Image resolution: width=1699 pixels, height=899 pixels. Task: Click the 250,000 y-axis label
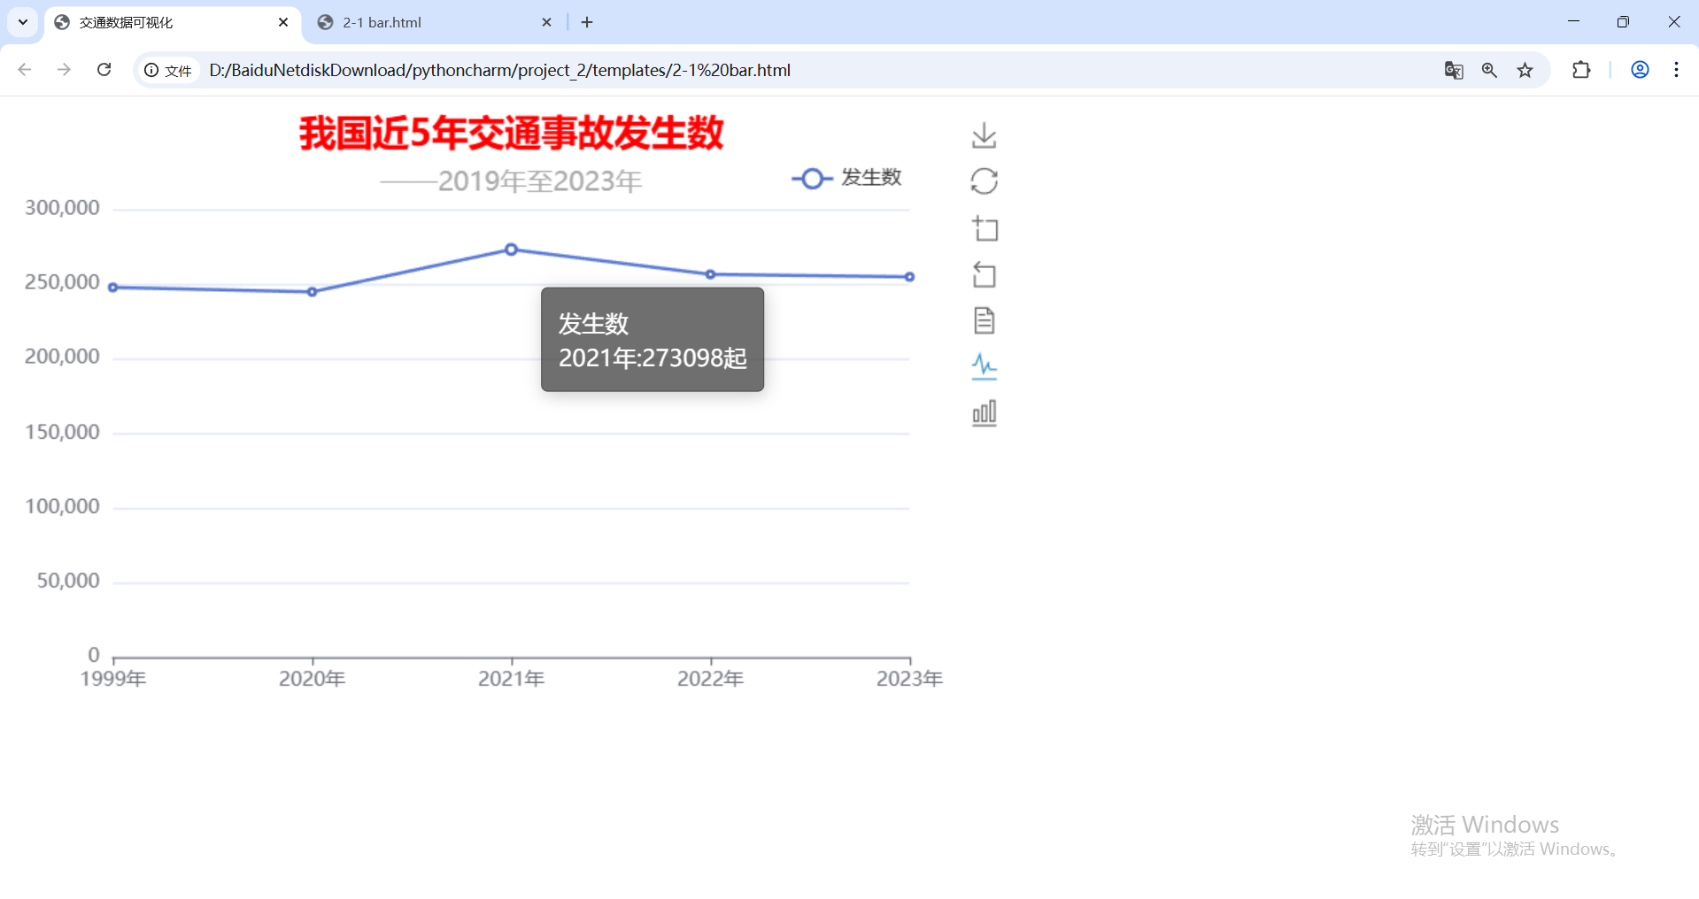62,282
